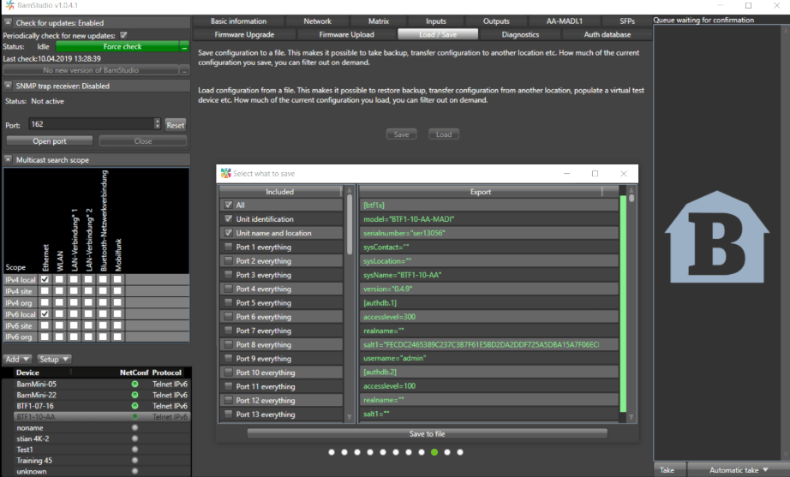
Task: Open the Add dropdown menu
Action: coord(18,359)
